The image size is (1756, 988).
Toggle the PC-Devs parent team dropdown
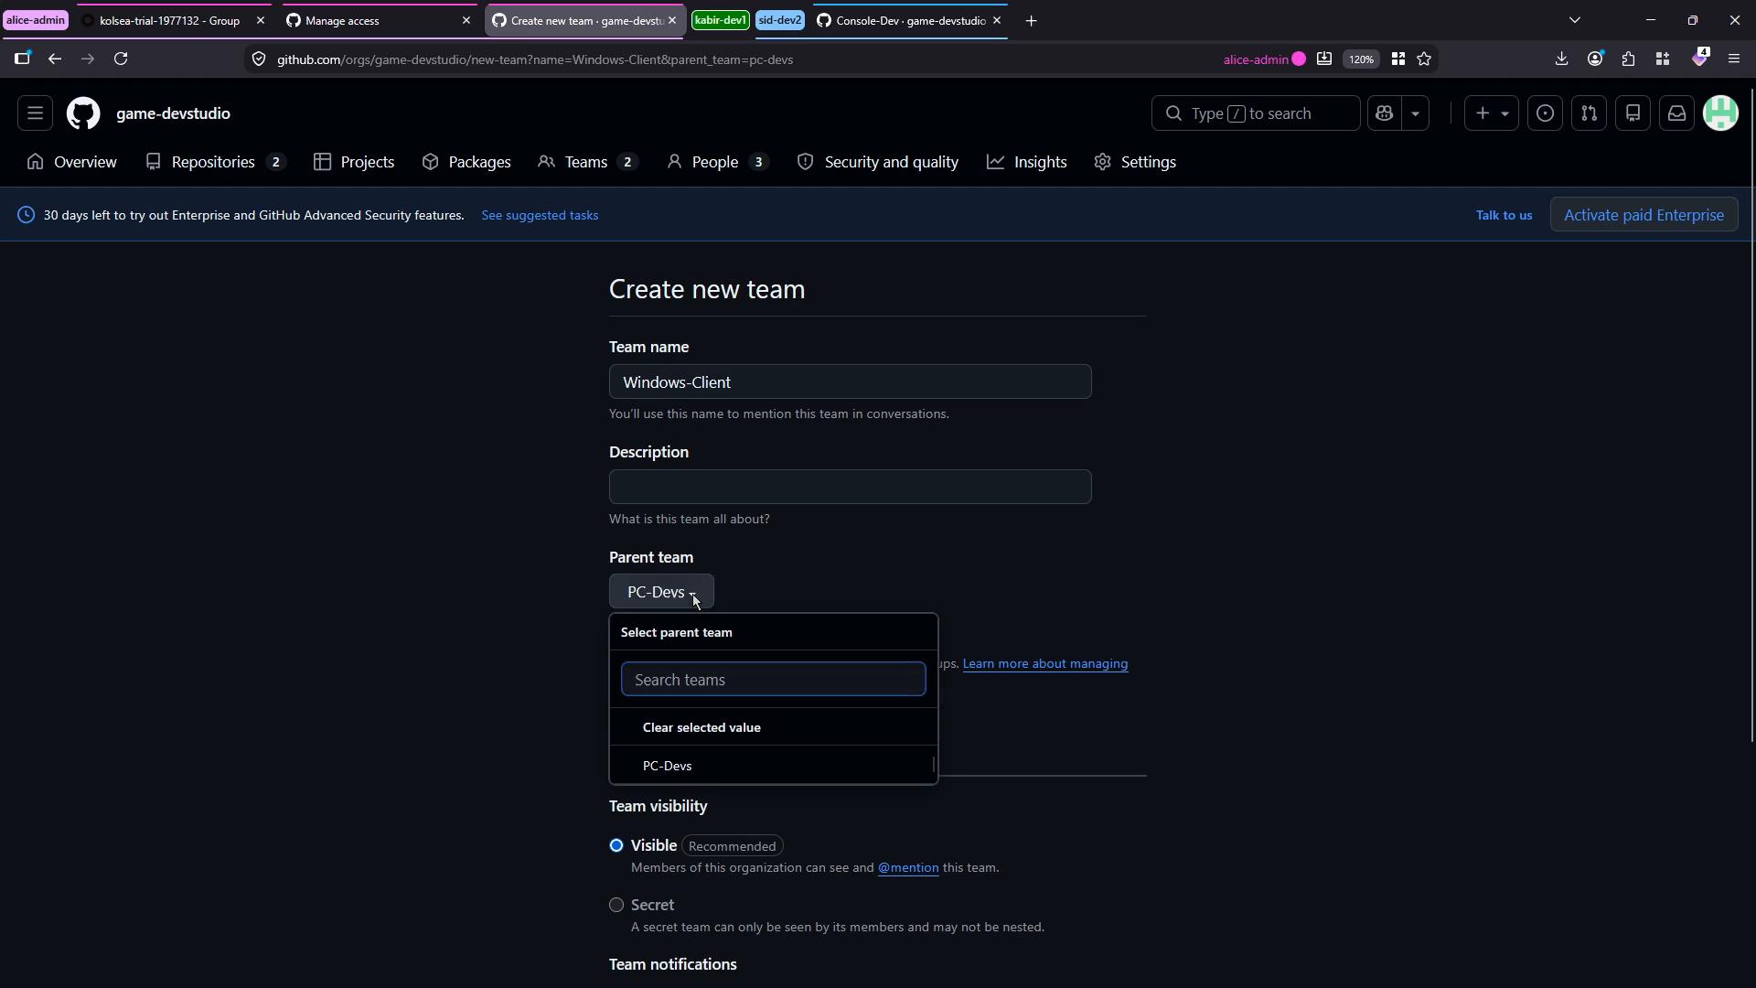[661, 592]
